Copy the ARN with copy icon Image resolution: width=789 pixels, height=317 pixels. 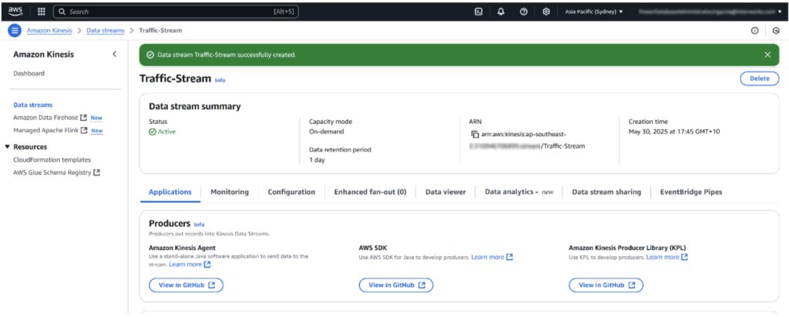coord(475,135)
